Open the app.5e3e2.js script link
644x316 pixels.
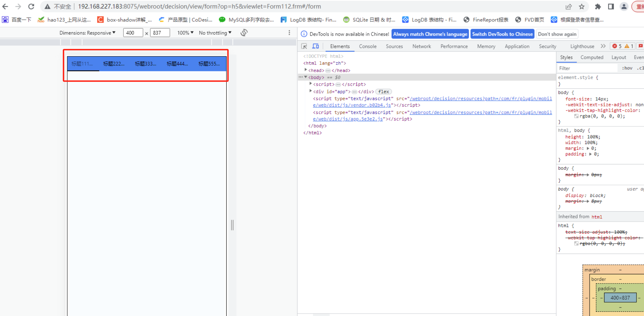432,116
